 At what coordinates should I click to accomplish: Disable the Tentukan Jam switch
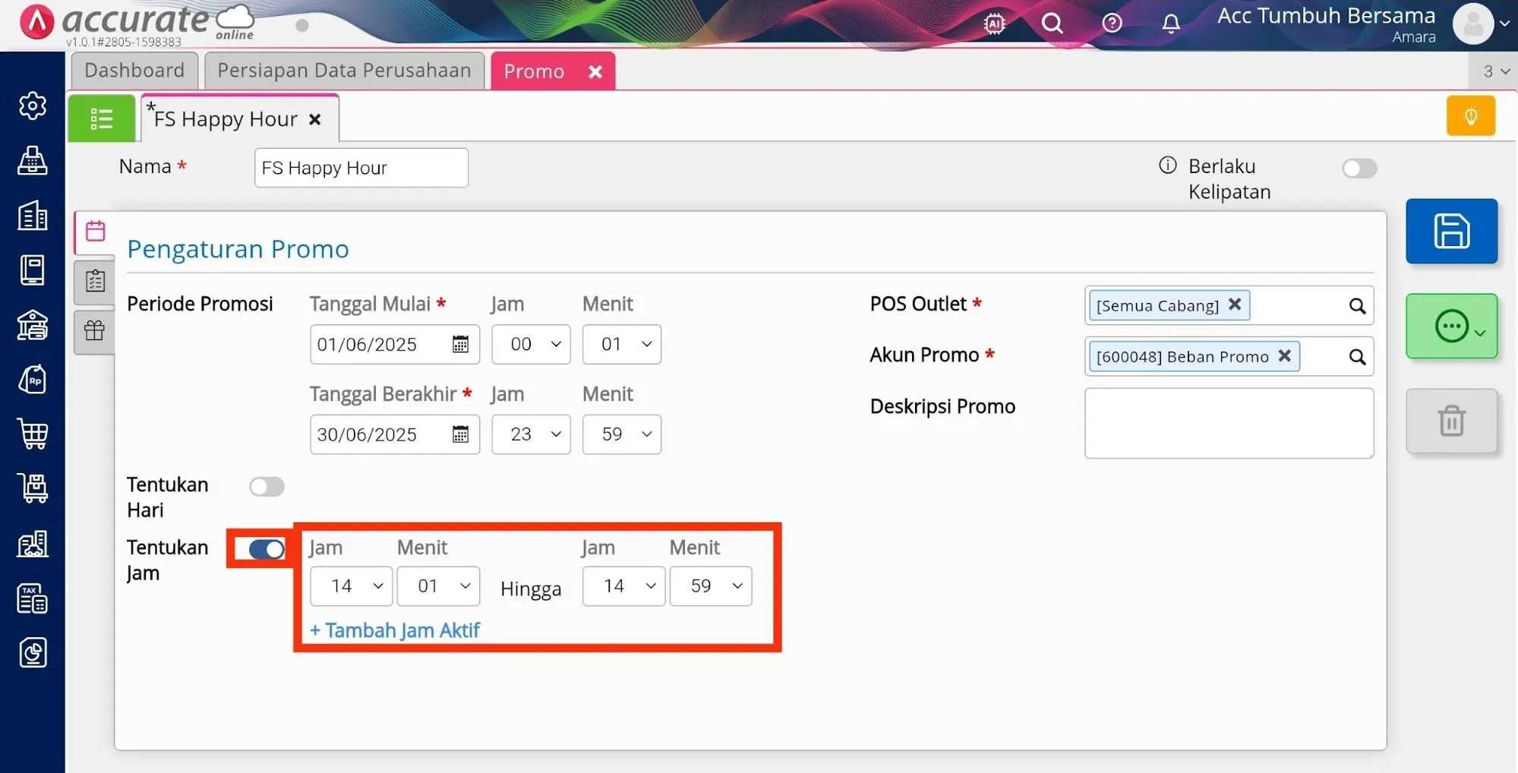click(267, 549)
